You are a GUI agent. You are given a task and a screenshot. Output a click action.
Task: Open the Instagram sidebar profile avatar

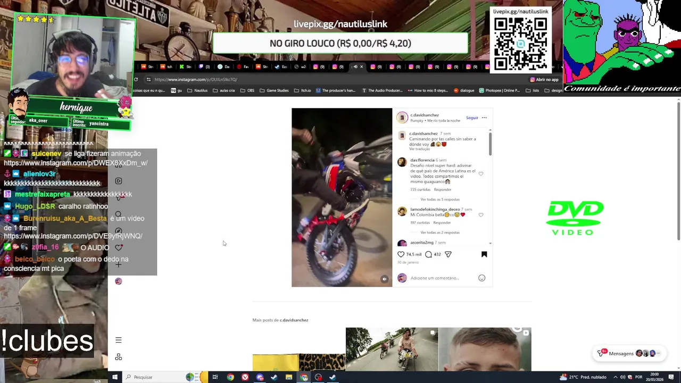click(x=118, y=281)
